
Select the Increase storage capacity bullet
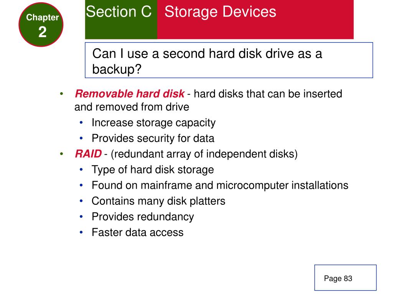coord(154,123)
